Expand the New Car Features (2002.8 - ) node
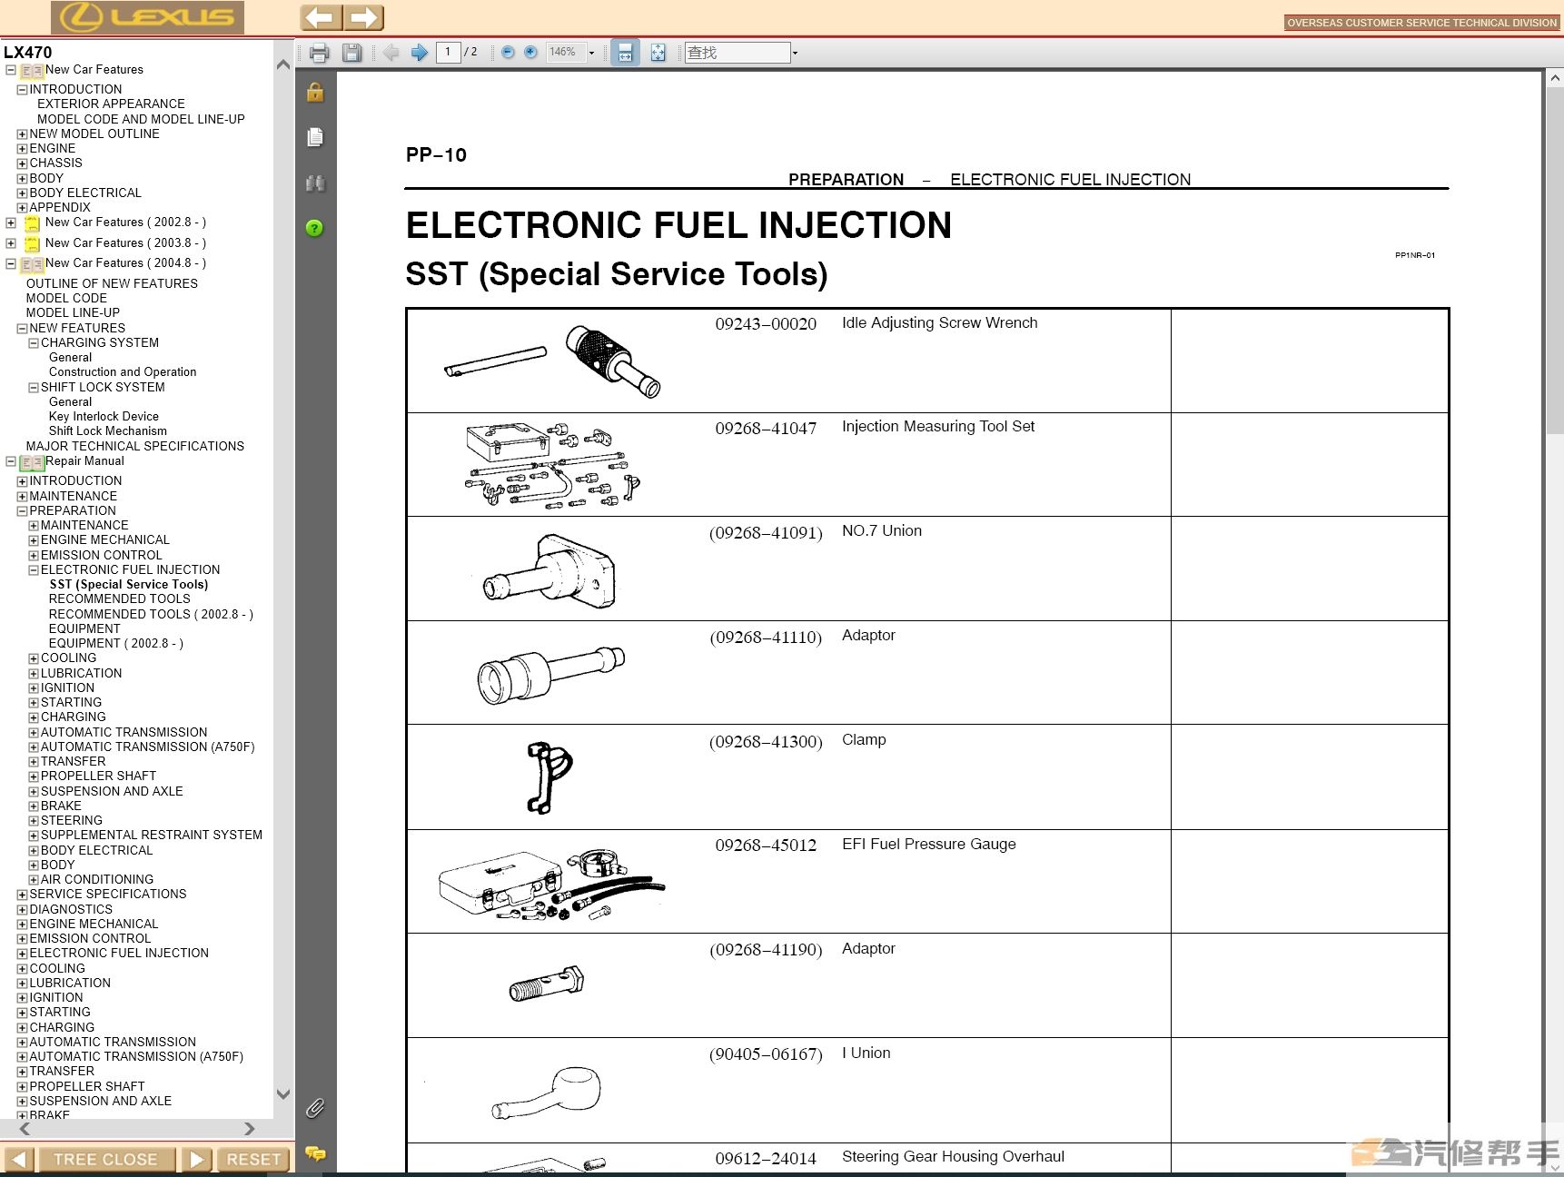Screen dimensions: 1564x1177 11,223
